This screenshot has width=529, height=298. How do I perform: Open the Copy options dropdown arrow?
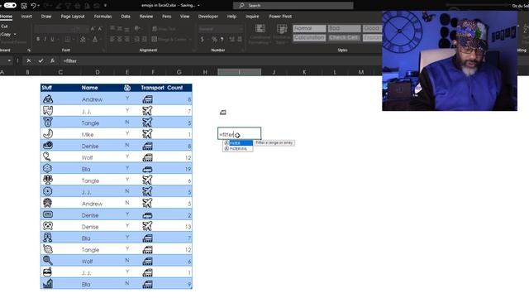coord(15,34)
